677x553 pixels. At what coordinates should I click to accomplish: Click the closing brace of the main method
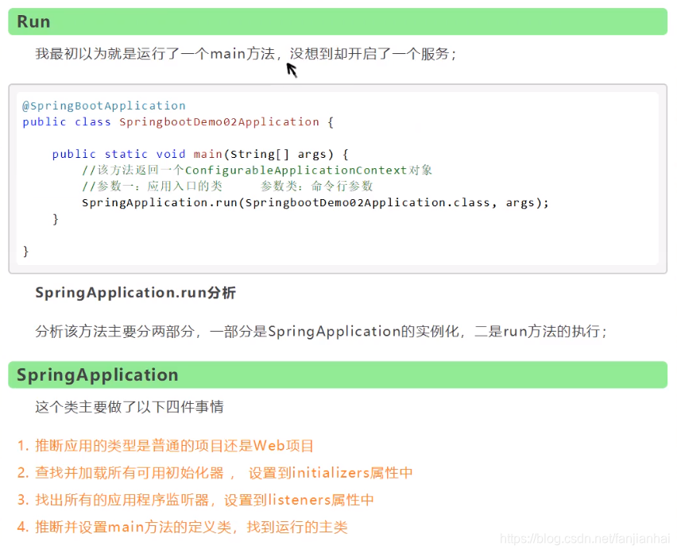click(x=56, y=219)
